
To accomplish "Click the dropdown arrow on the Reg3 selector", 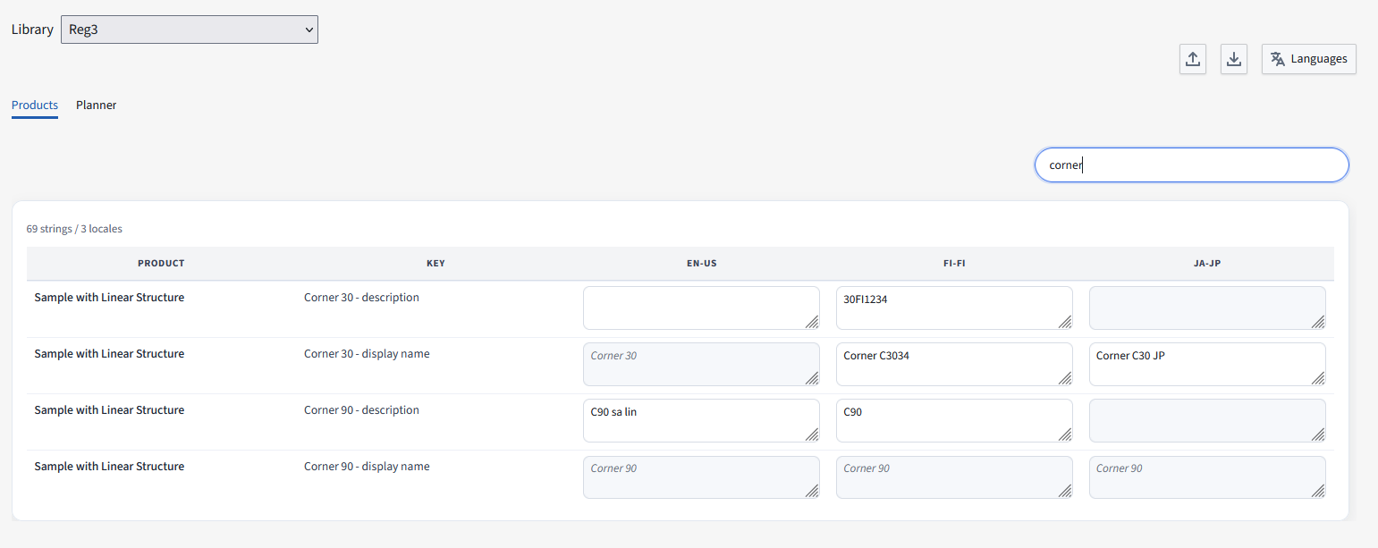I will (x=308, y=29).
